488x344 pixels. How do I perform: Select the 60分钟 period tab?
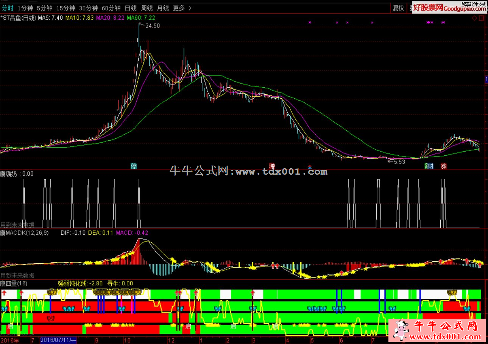click(x=111, y=8)
